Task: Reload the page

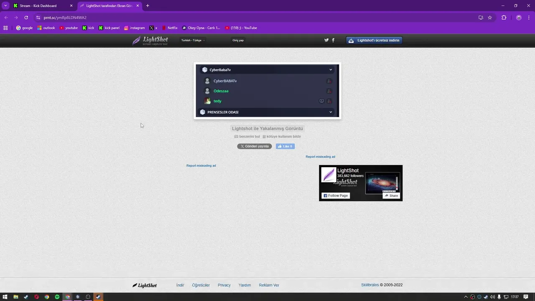Action: tap(26, 18)
